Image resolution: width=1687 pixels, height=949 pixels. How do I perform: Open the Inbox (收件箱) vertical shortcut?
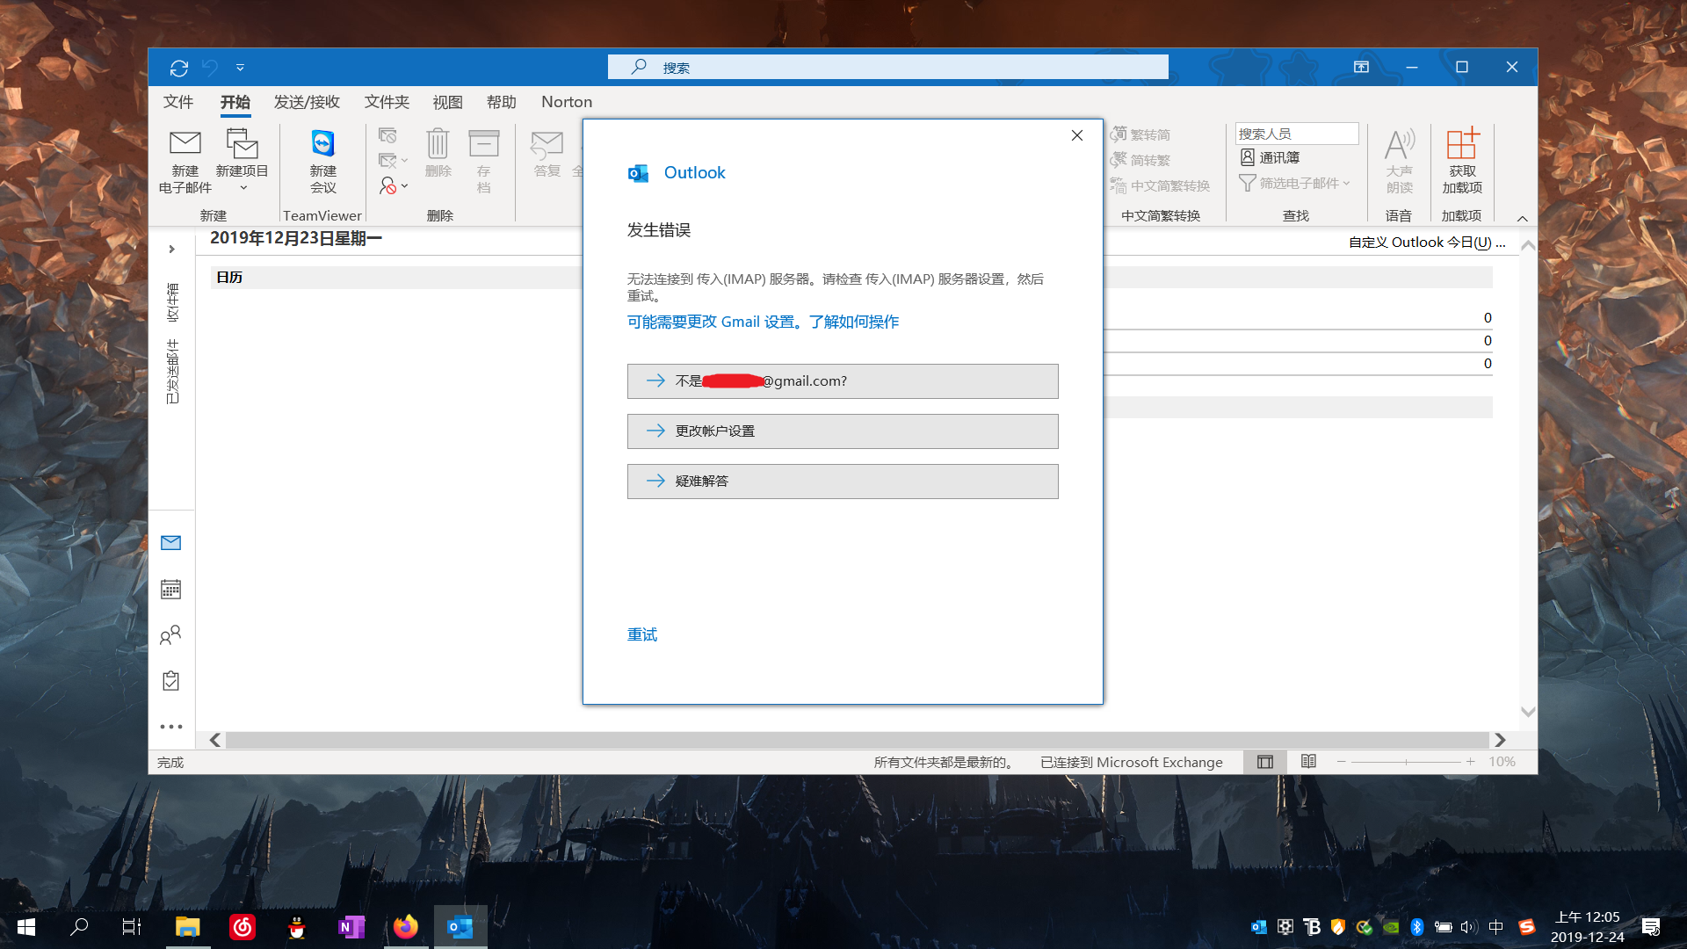(x=172, y=302)
